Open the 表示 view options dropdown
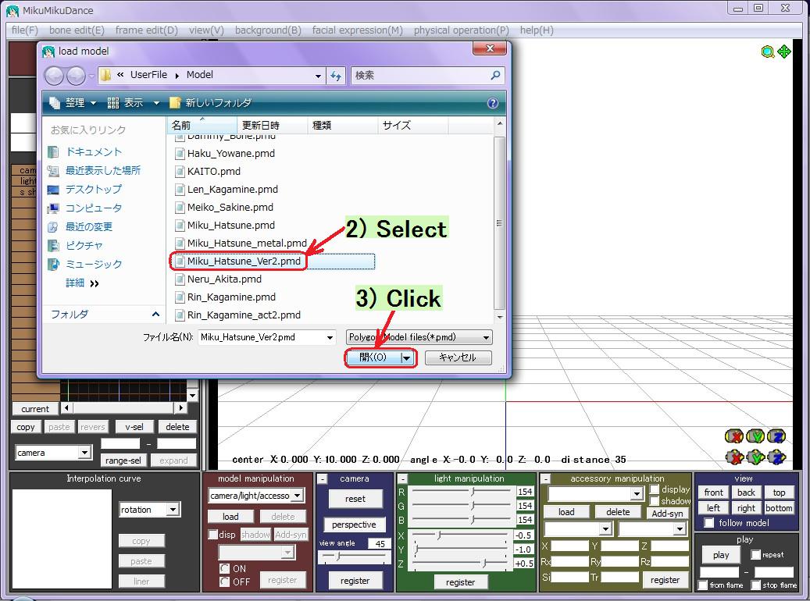The height and width of the screenshot is (601, 810). [x=156, y=103]
